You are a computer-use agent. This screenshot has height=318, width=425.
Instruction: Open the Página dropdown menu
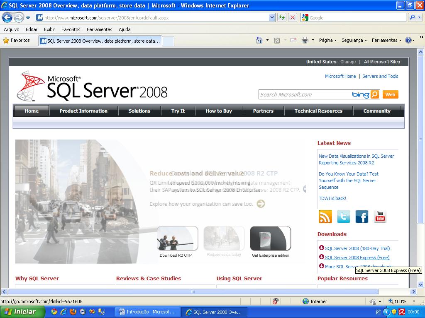(x=327, y=40)
